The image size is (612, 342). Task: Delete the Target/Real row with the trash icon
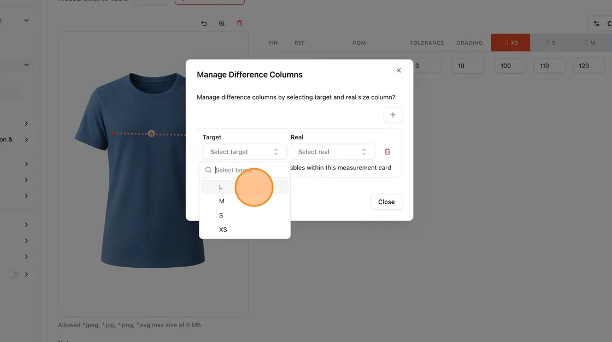387,151
